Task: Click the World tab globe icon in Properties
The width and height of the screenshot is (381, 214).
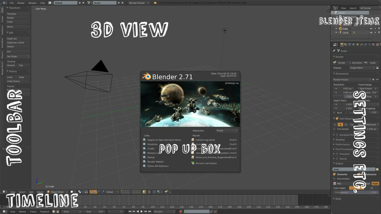Action: click(x=353, y=45)
